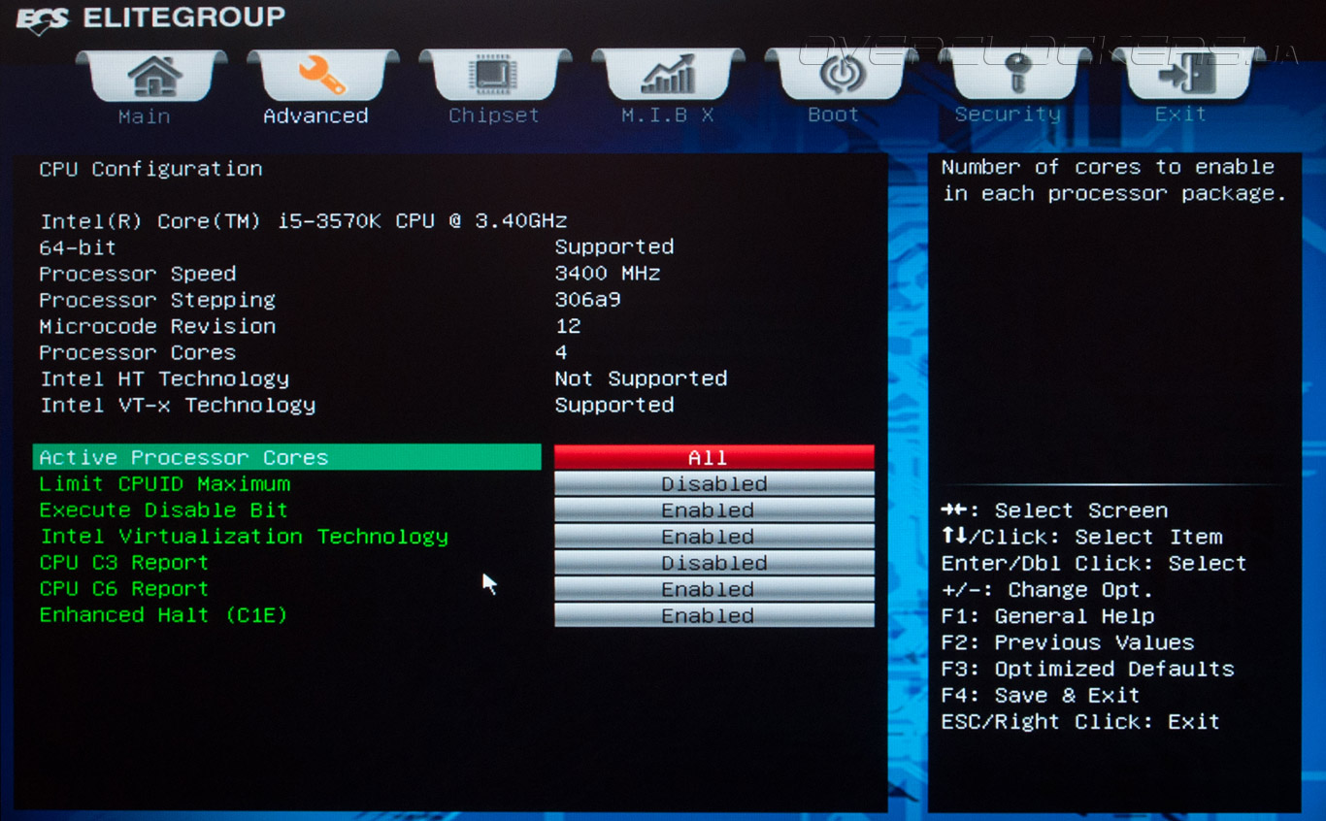Select the Advanced wrench icon

coord(323,76)
